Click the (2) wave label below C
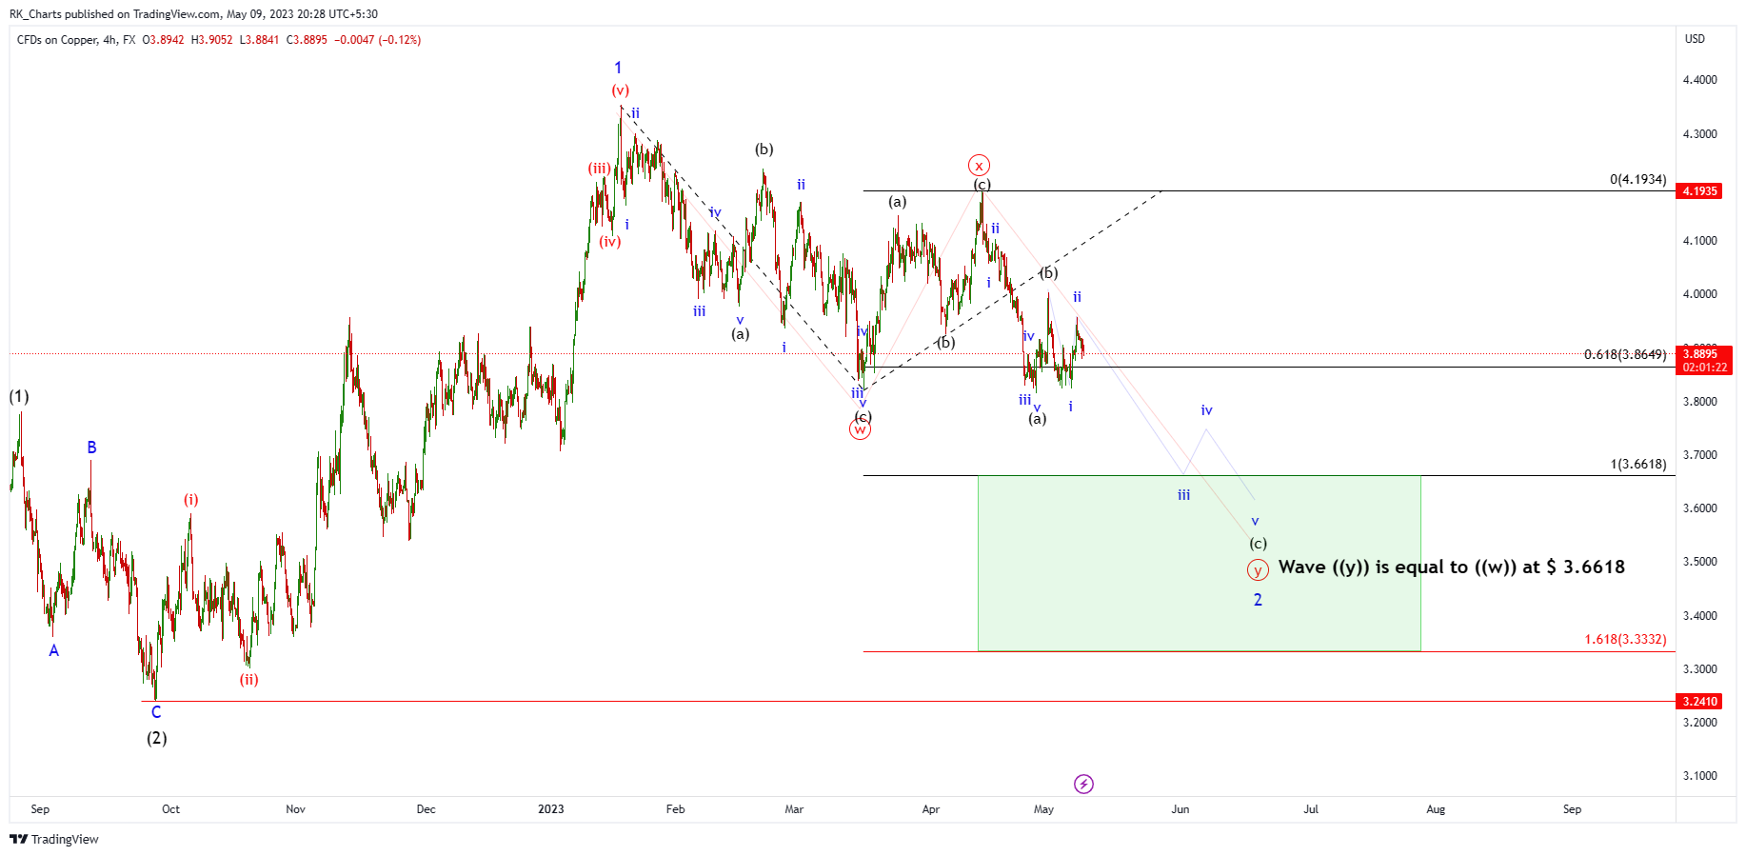This screenshot has width=1746, height=856. (157, 738)
